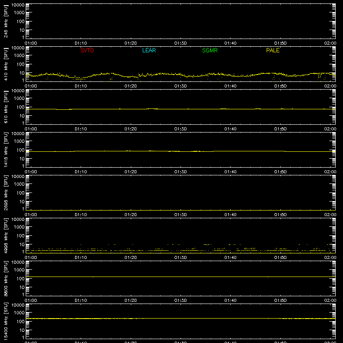Click the 1000 tick of the 410 MHz panel
343x343 pixels.
[19, 56]
